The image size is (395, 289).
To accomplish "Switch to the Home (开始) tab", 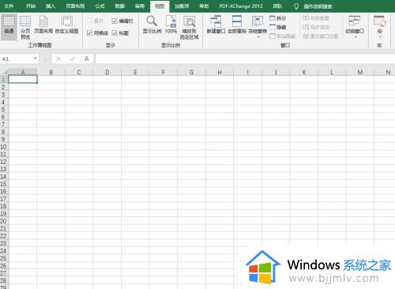I will (31, 6).
